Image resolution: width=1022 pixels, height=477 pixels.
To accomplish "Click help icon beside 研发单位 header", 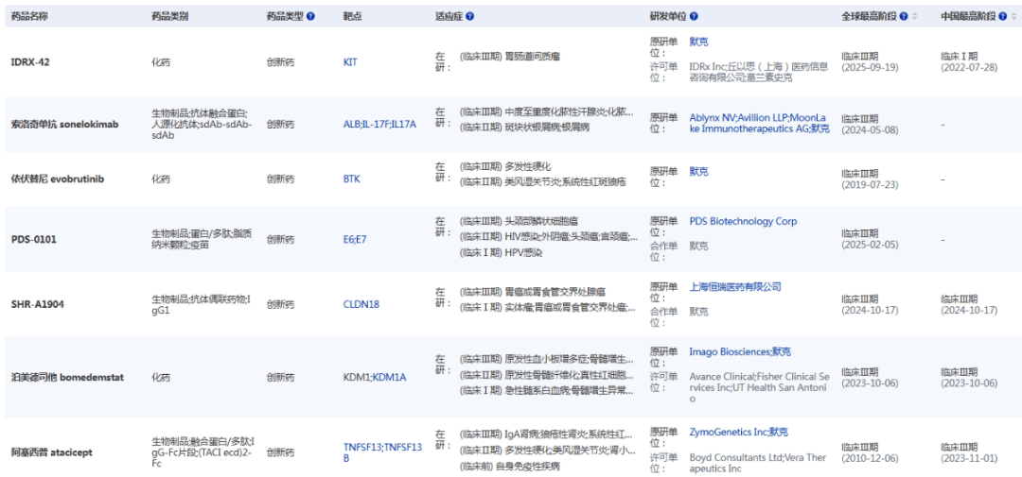I will tap(695, 17).
